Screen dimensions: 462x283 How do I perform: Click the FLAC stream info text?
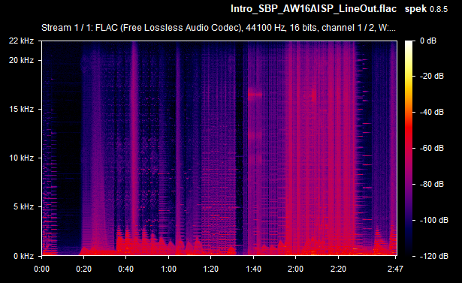tap(219, 28)
